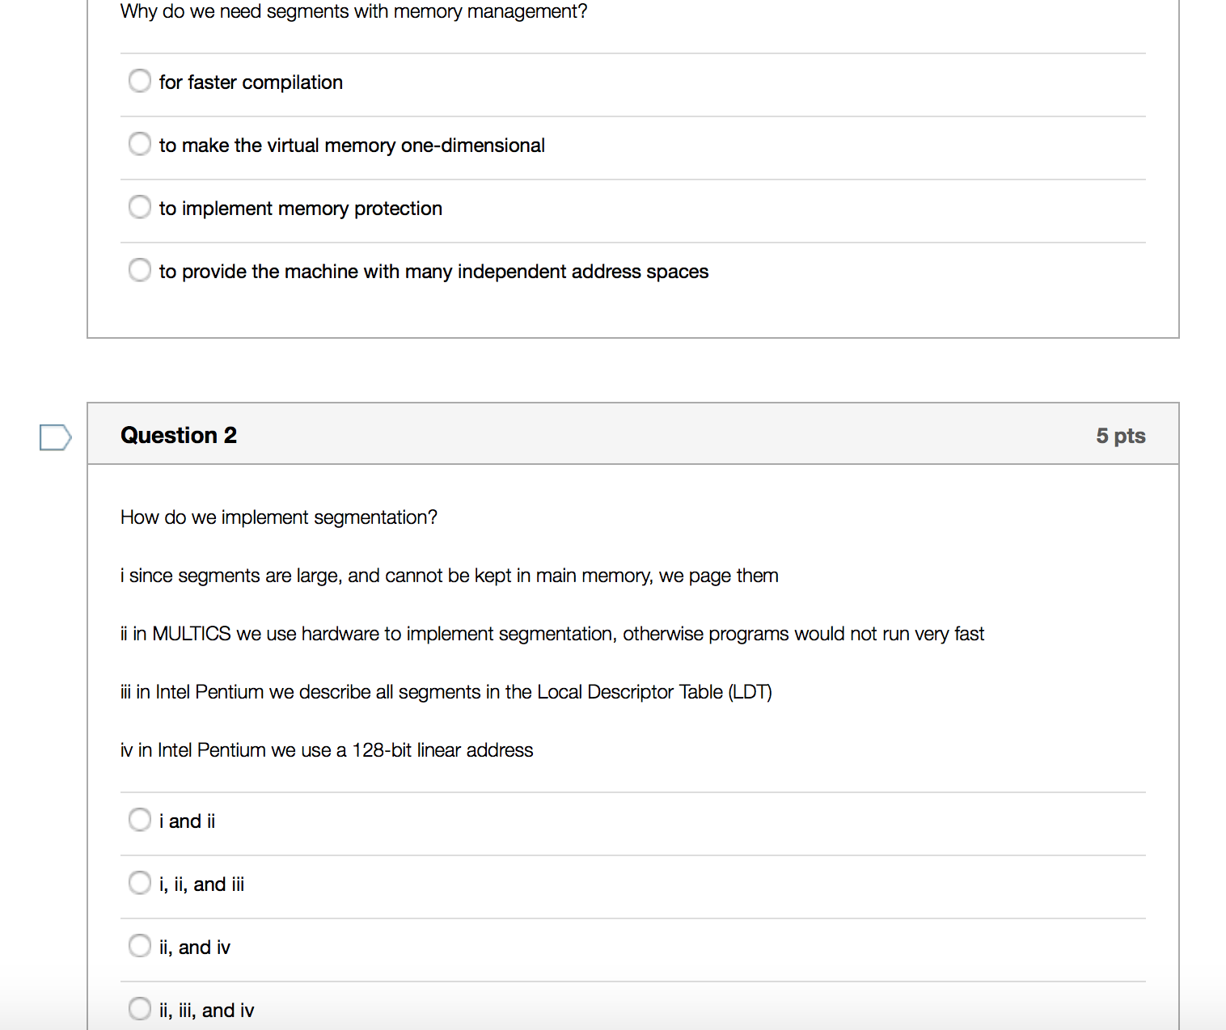Choose answer 'i, ii, and iii'
This screenshot has height=1030, width=1226.
[139, 883]
